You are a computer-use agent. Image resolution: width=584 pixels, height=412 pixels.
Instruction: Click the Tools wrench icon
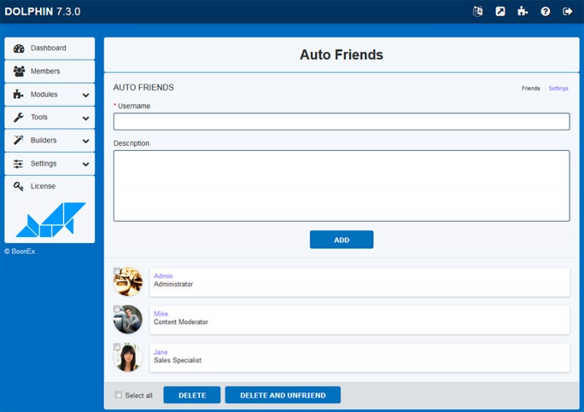(18, 117)
